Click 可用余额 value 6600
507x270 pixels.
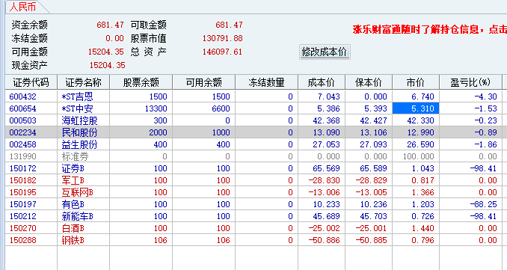pos(221,108)
